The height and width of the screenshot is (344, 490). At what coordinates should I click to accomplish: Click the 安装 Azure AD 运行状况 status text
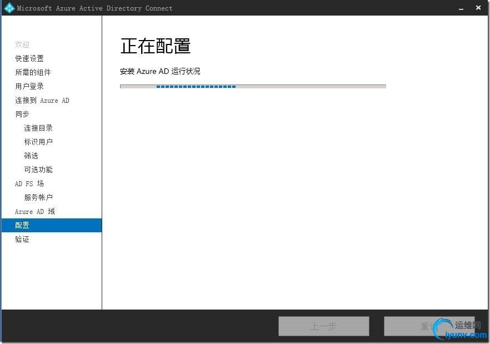(x=160, y=71)
